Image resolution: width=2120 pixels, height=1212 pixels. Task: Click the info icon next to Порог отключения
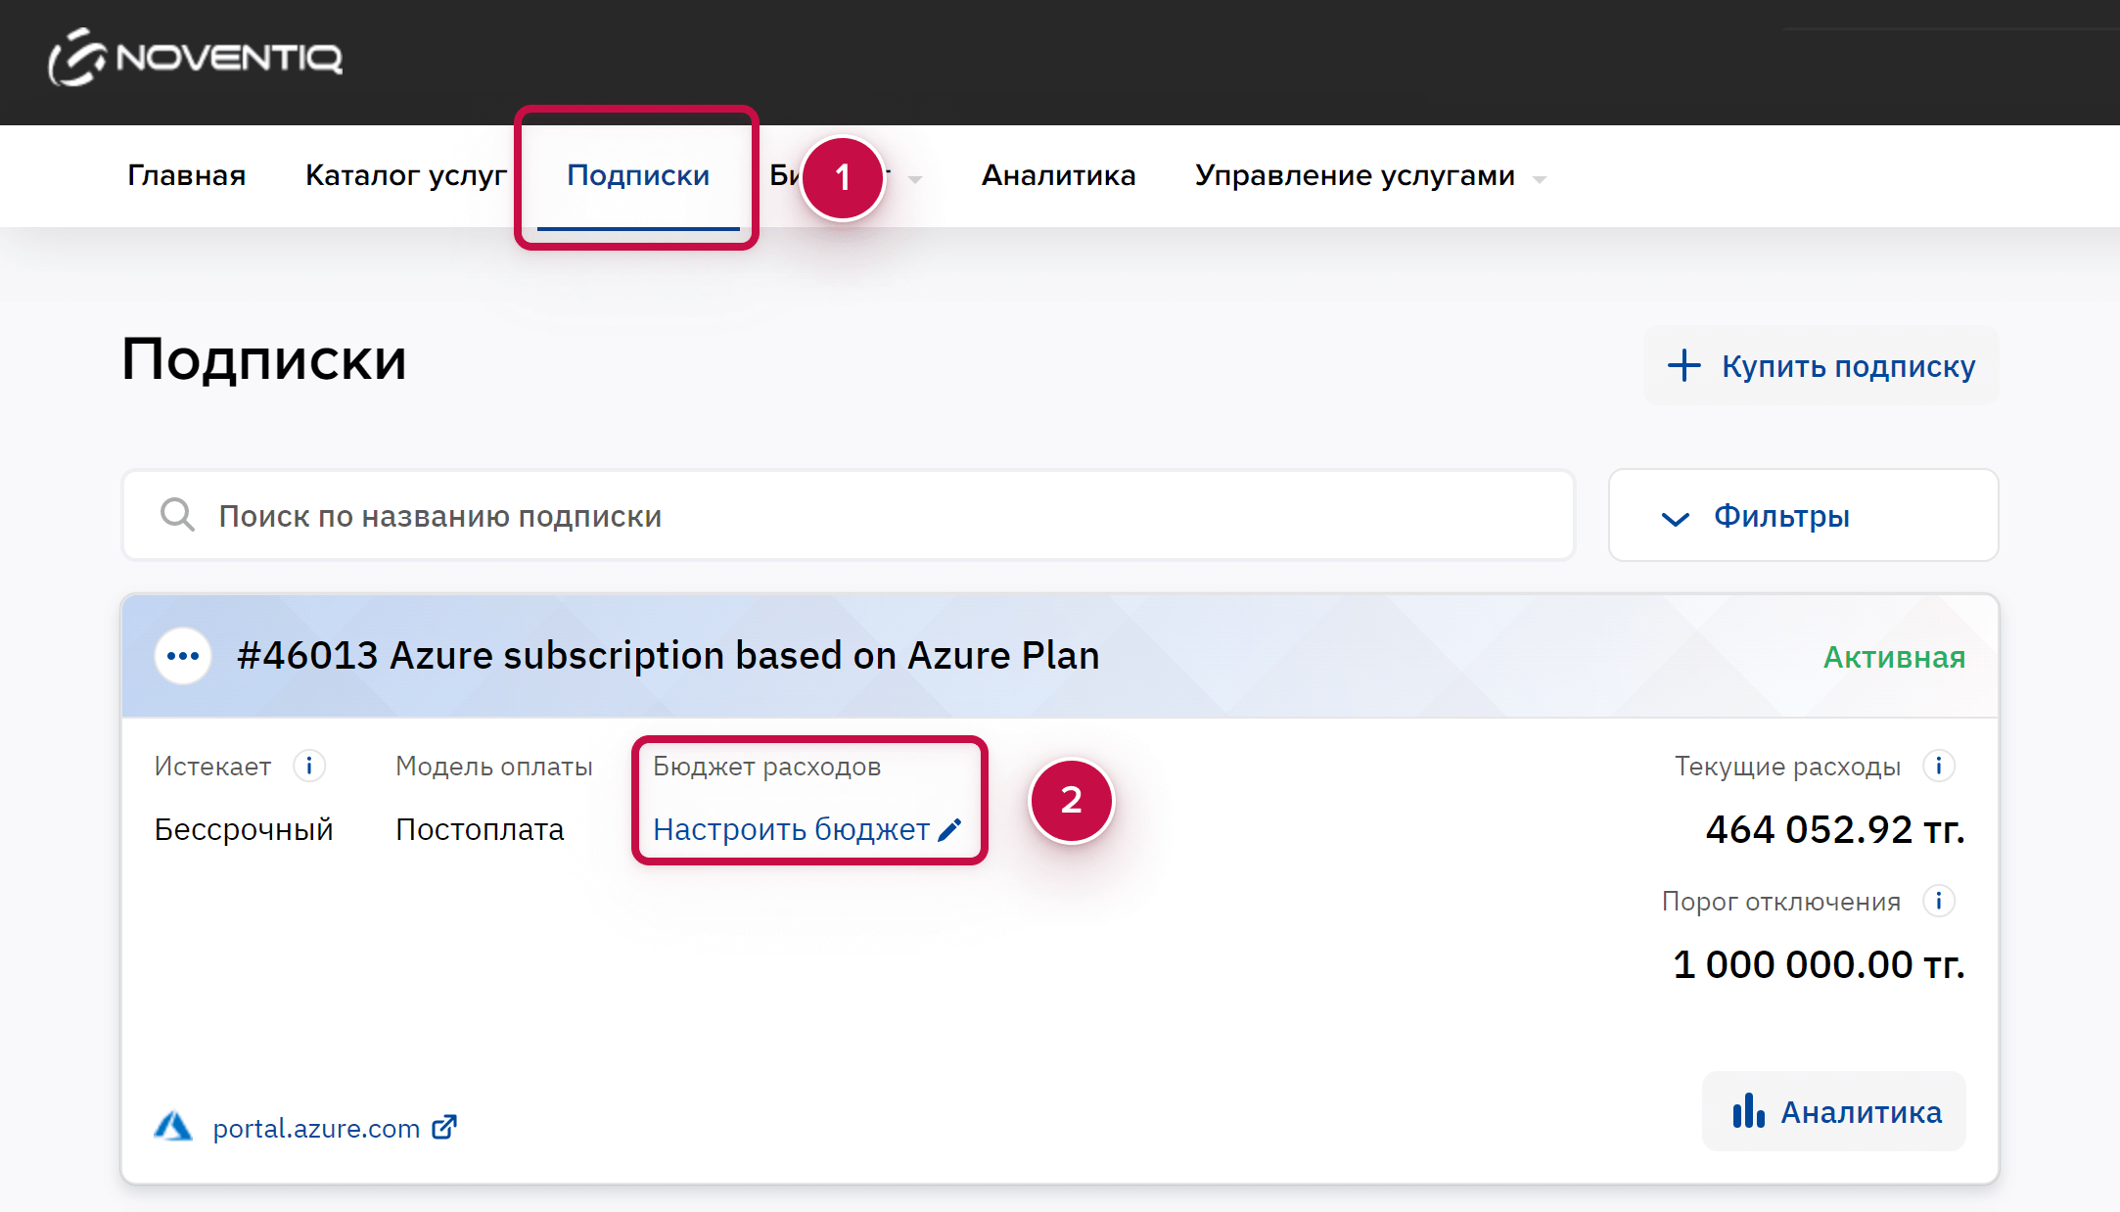1938,901
